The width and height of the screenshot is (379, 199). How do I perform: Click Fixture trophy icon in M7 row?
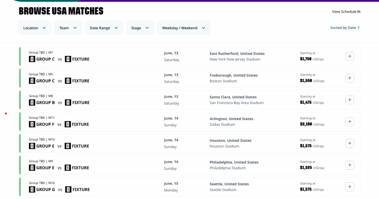click(x=68, y=59)
